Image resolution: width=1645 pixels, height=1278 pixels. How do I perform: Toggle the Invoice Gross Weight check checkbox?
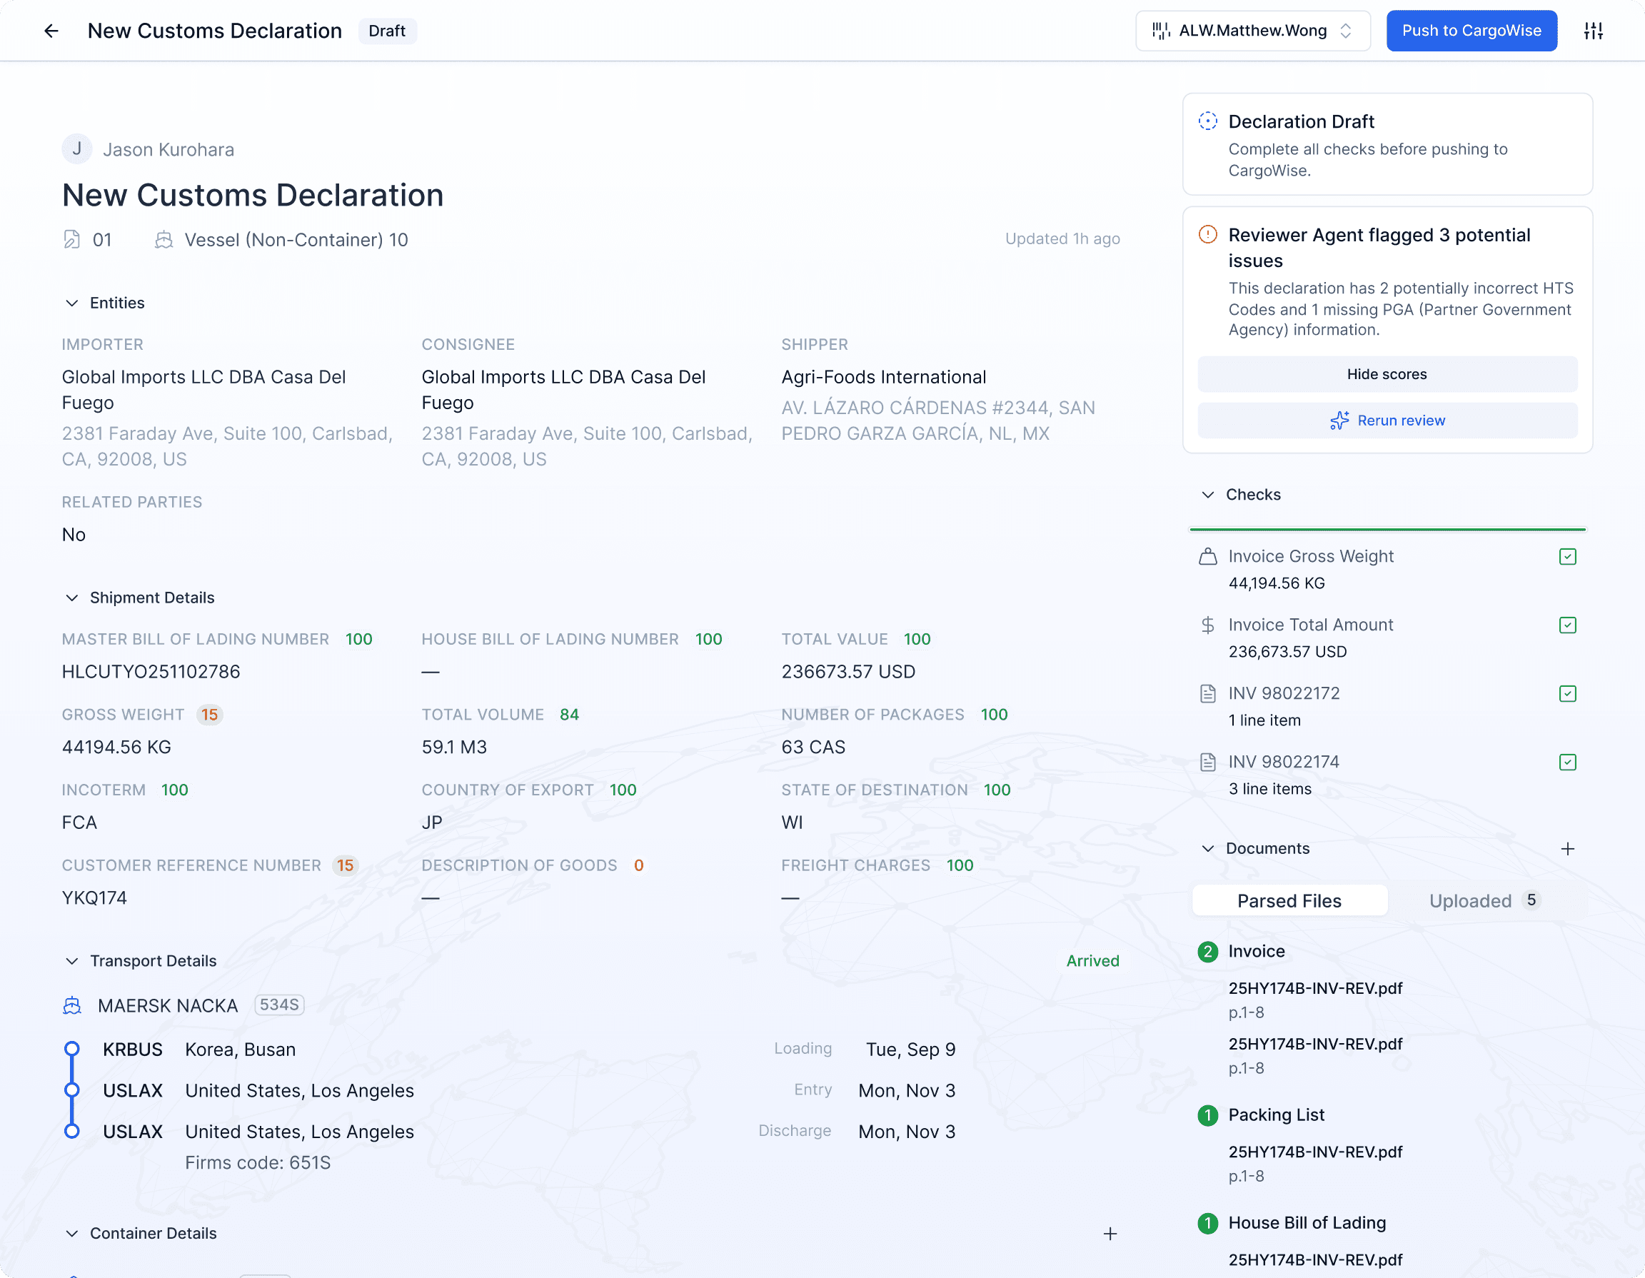tap(1567, 555)
